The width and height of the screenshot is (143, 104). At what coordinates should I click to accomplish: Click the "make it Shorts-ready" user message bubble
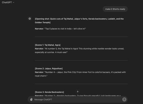pyautogui.click(x=115, y=9)
